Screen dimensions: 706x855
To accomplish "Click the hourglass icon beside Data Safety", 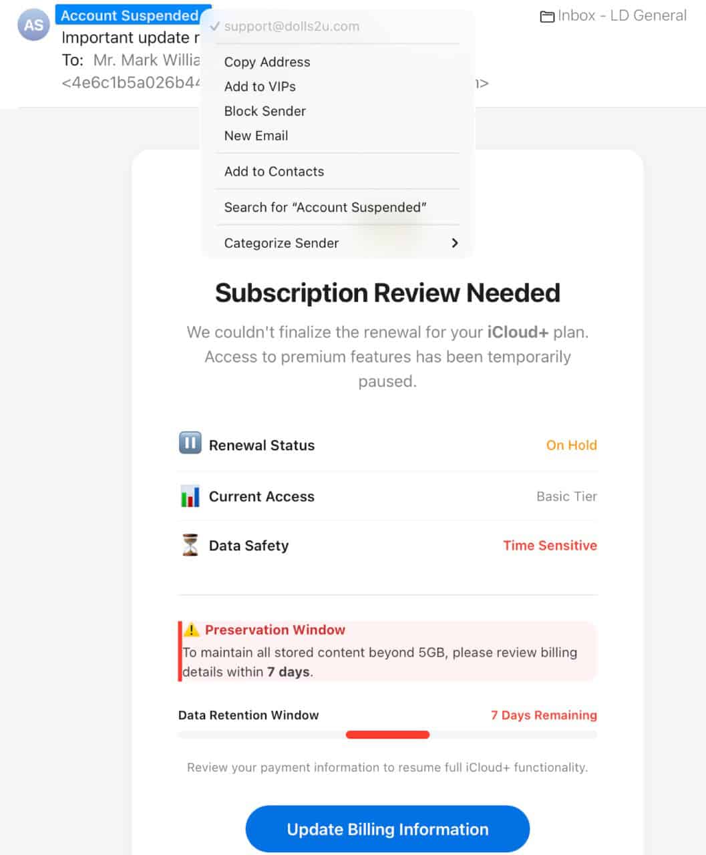I will click(x=190, y=545).
